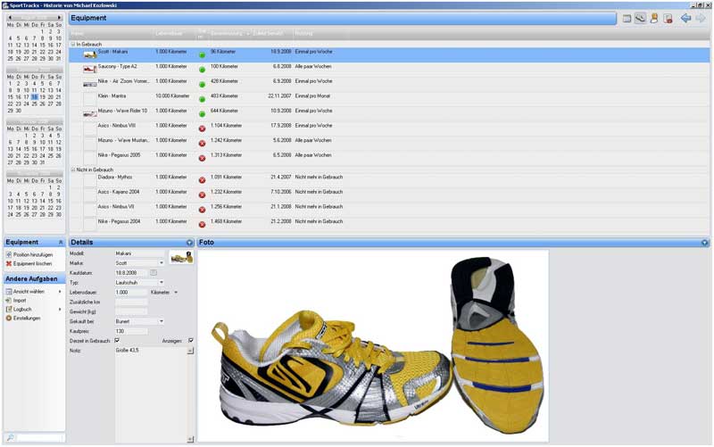The width and height of the screenshot is (714, 447).
Task: Click the Notiz scrollbar up arrow
Action: click(190, 351)
